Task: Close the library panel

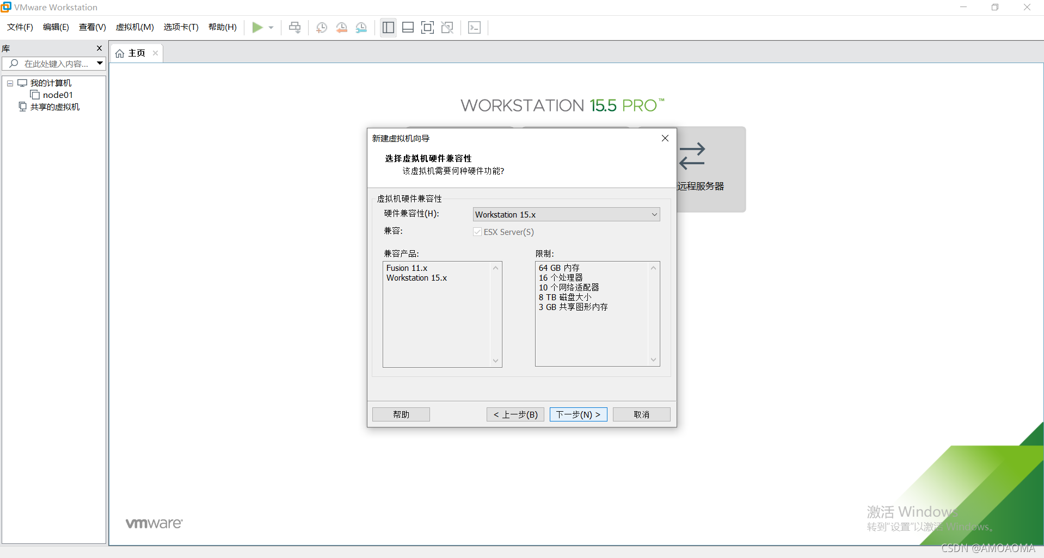Action: tap(99, 48)
